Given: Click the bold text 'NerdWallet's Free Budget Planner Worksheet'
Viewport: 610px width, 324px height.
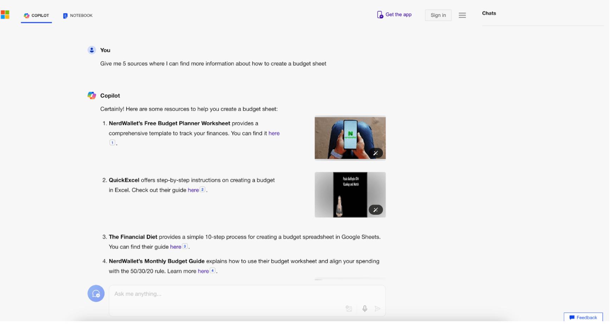Looking at the screenshot, I should click(169, 123).
